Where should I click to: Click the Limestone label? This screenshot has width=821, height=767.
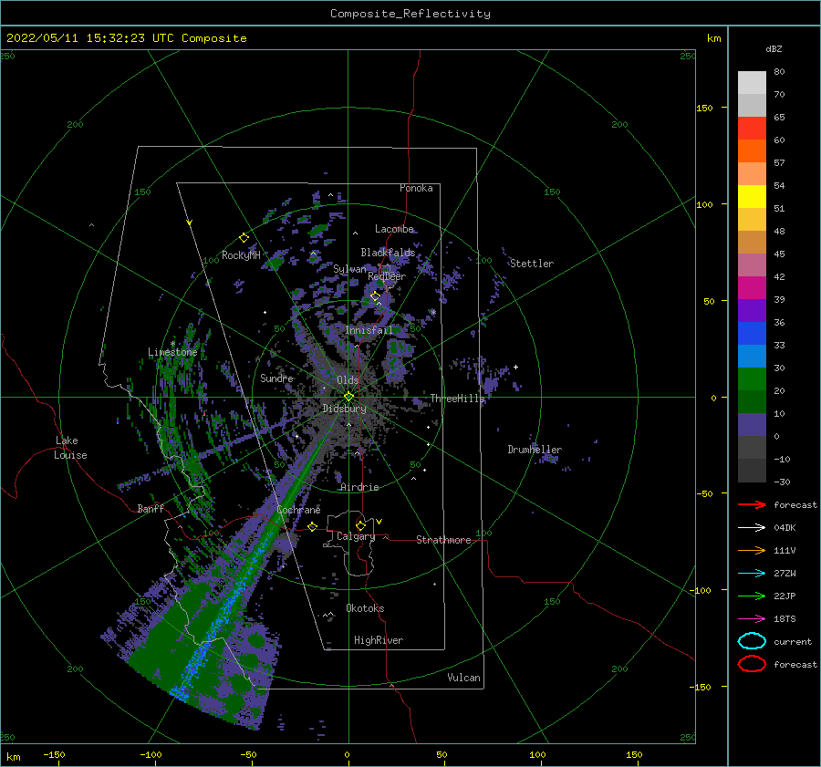pos(172,352)
